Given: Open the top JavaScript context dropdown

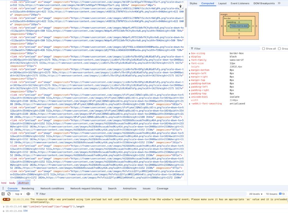Looking at the screenshot, I should point(18,194).
